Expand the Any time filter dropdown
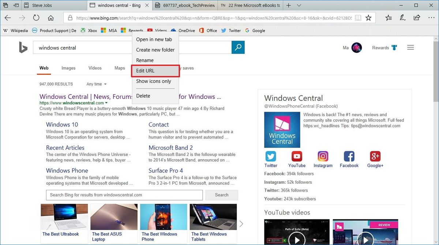This screenshot has width=439, height=245. (96, 84)
